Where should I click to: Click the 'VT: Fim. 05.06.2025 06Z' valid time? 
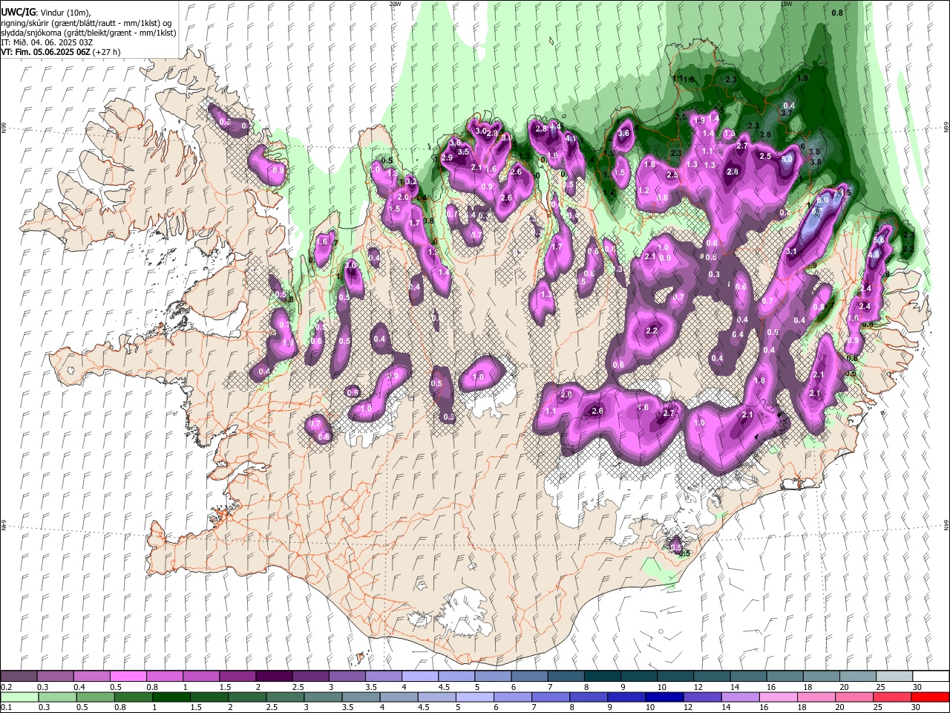(x=45, y=52)
